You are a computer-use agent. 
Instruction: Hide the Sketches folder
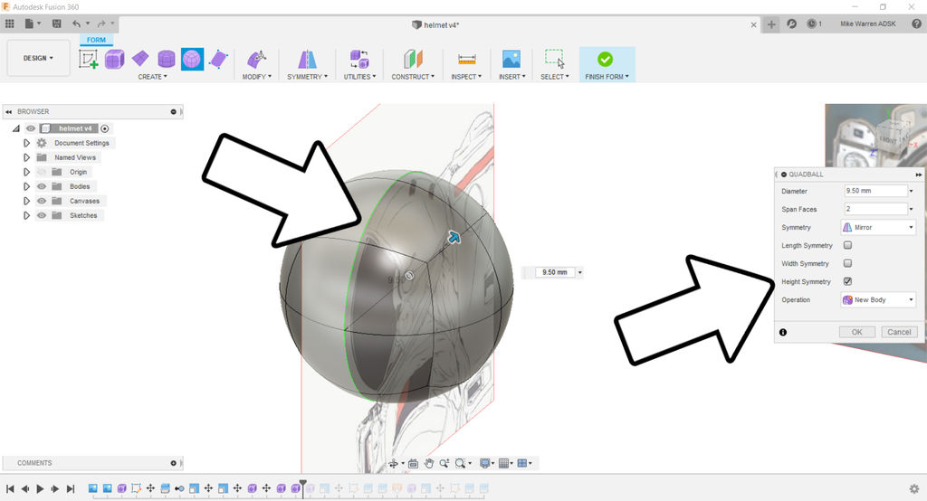(x=42, y=215)
